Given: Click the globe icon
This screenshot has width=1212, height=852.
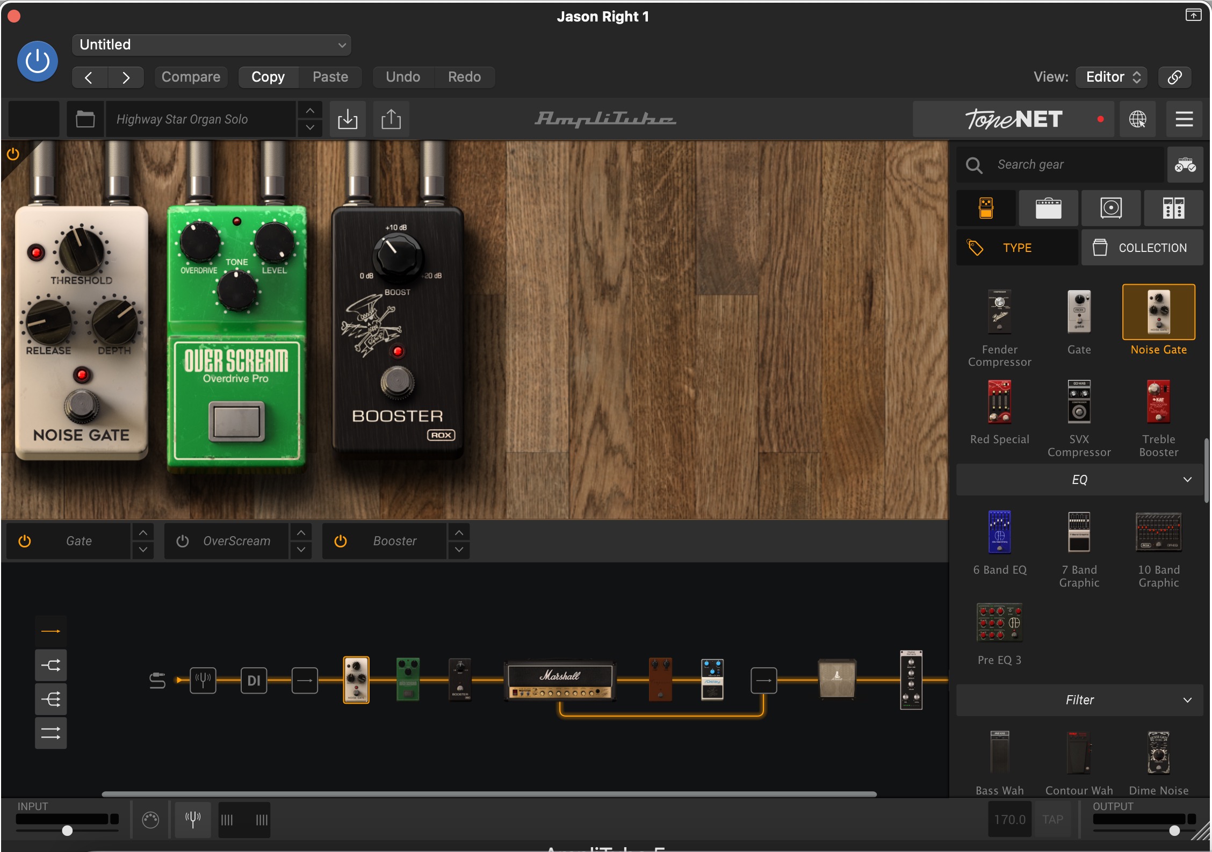Looking at the screenshot, I should click(1137, 119).
